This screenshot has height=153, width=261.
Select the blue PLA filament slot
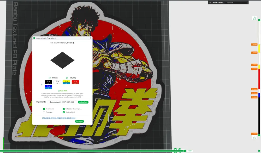coord(49,87)
